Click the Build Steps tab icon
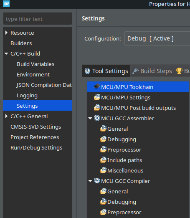Image resolution: width=190 pixels, height=218 pixels. (135, 71)
